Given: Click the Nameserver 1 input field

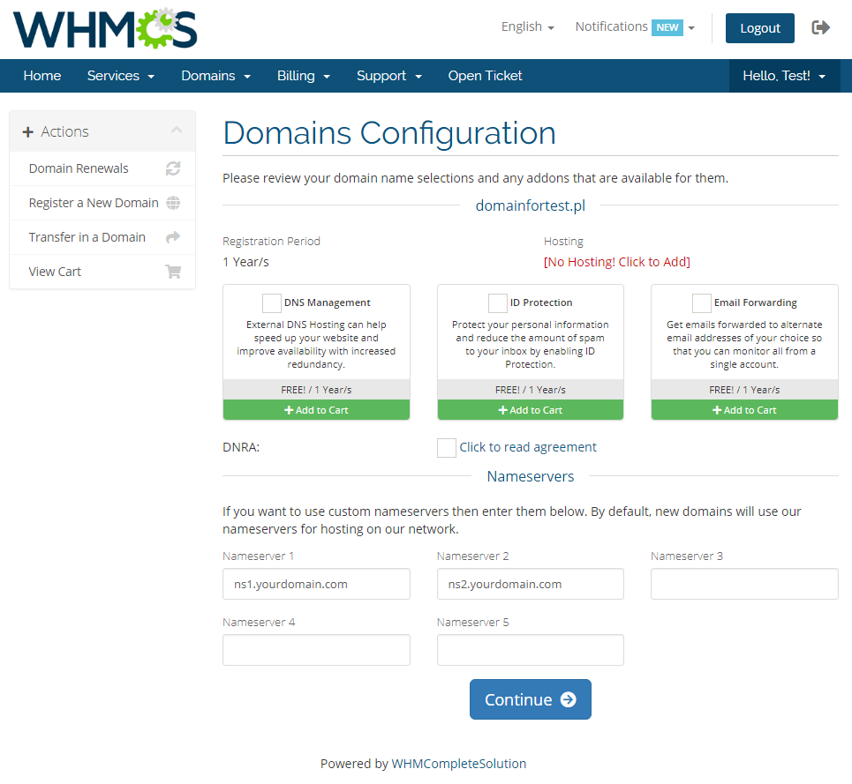Looking at the screenshot, I should [316, 584].
